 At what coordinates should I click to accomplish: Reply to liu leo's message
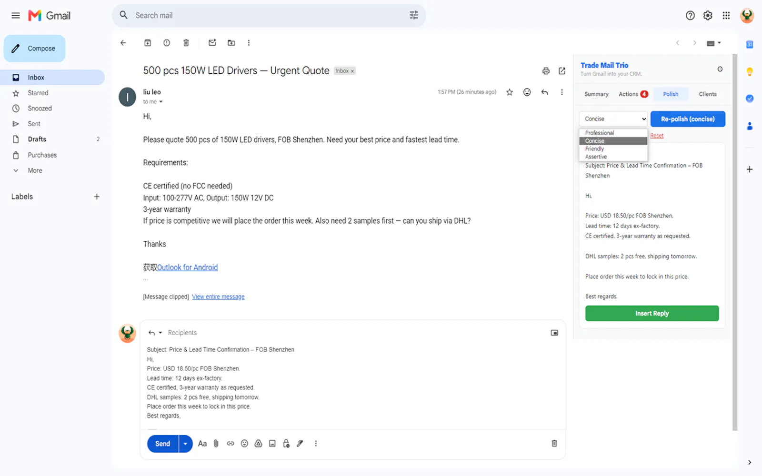click(544, 92)
